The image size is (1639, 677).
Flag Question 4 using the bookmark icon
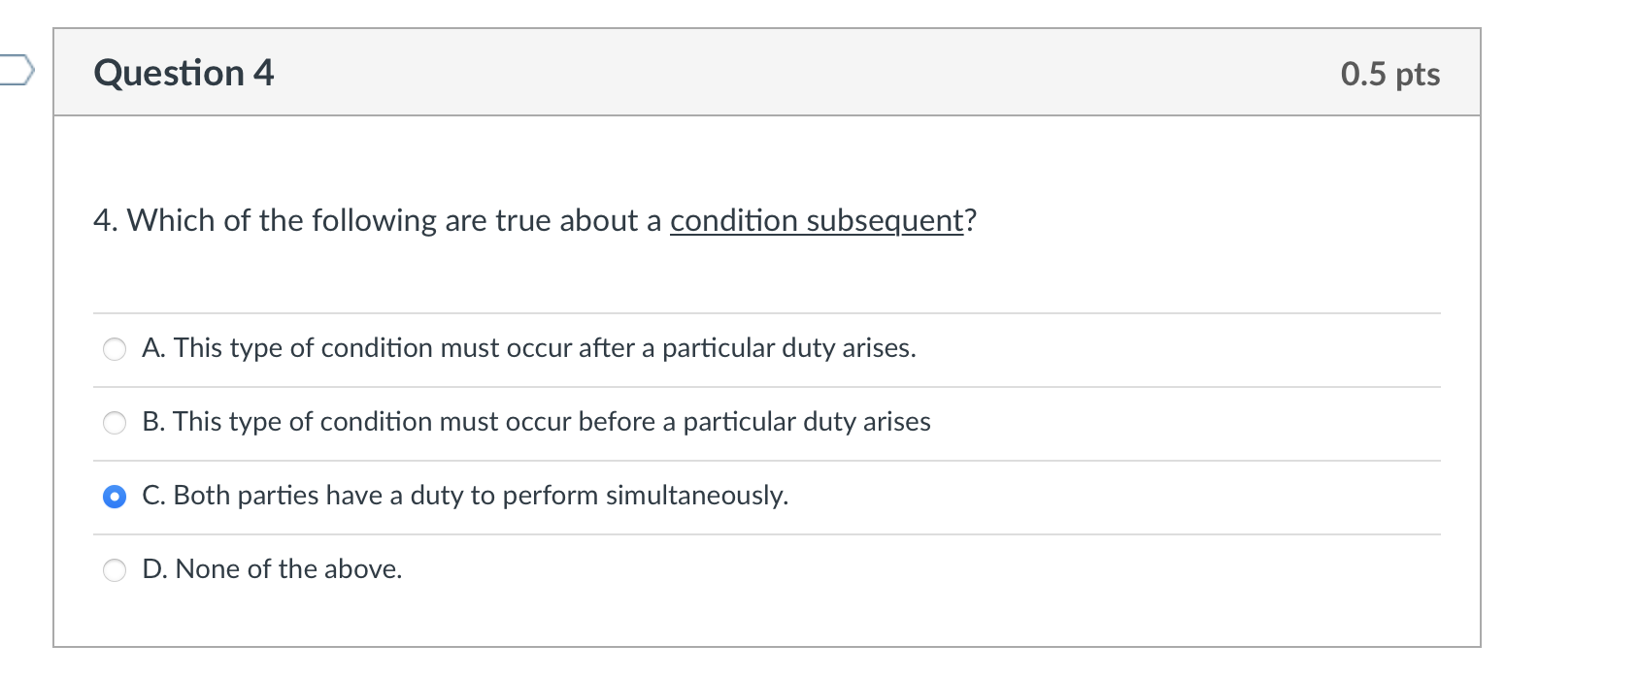(x=17, y=71)
